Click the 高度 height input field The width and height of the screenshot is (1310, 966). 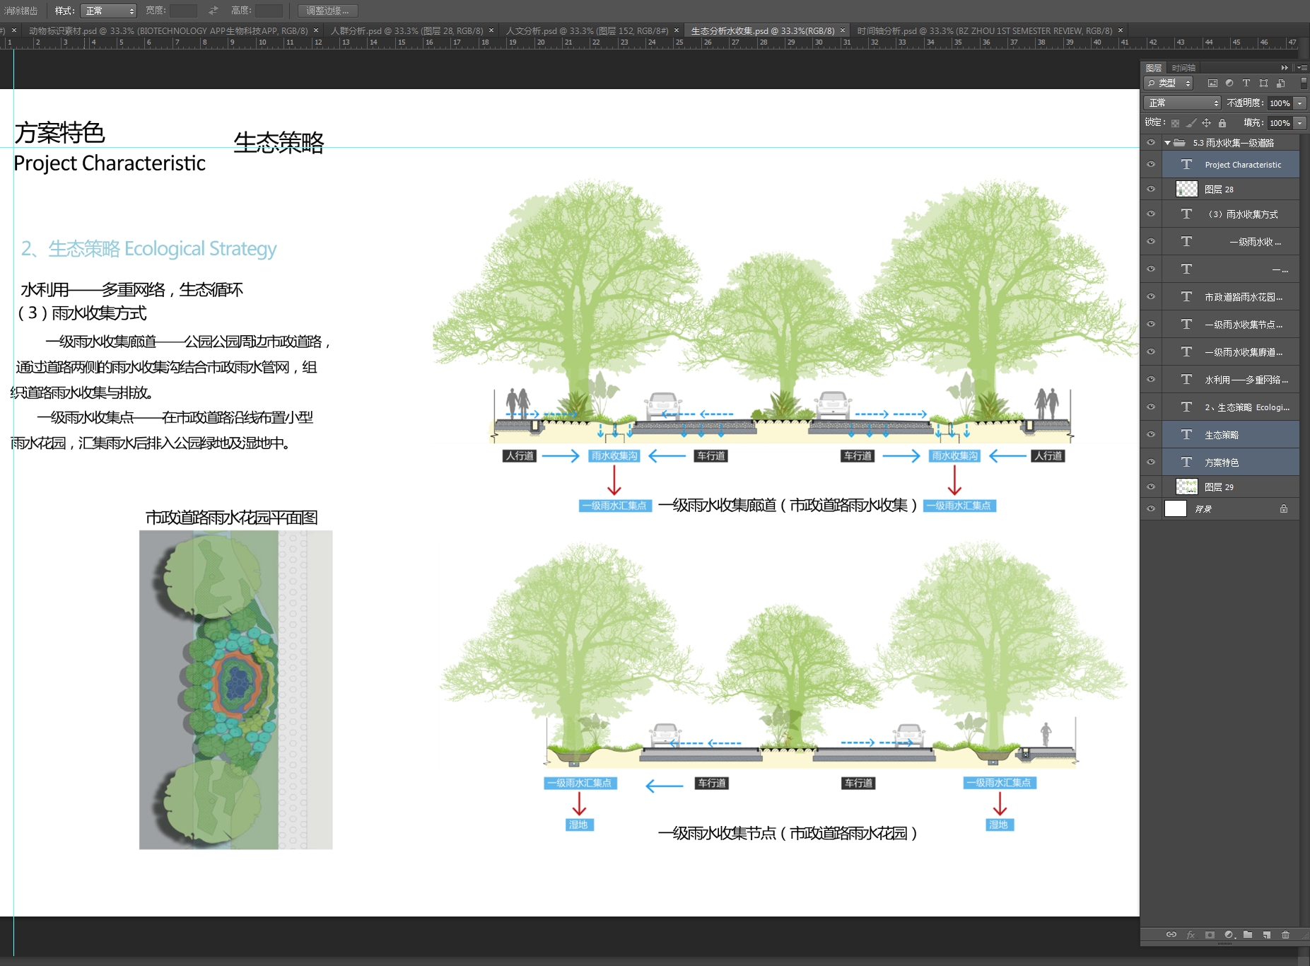click(269, 11)
